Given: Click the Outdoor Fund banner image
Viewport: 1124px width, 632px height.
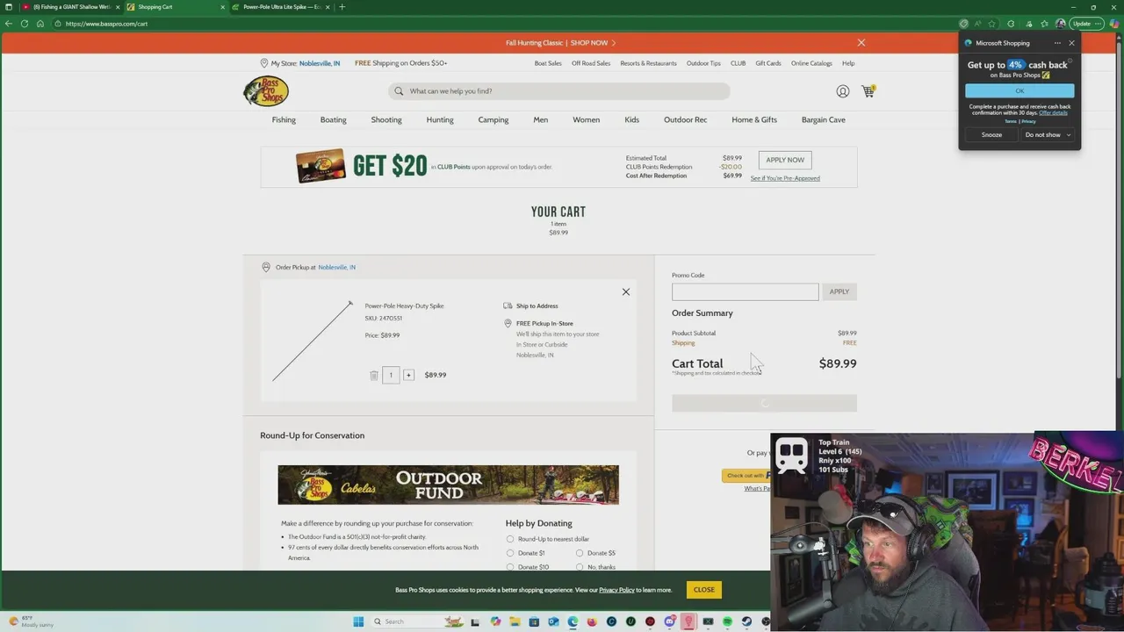Looking at the screenshot, I should click(x=448, y=485).
